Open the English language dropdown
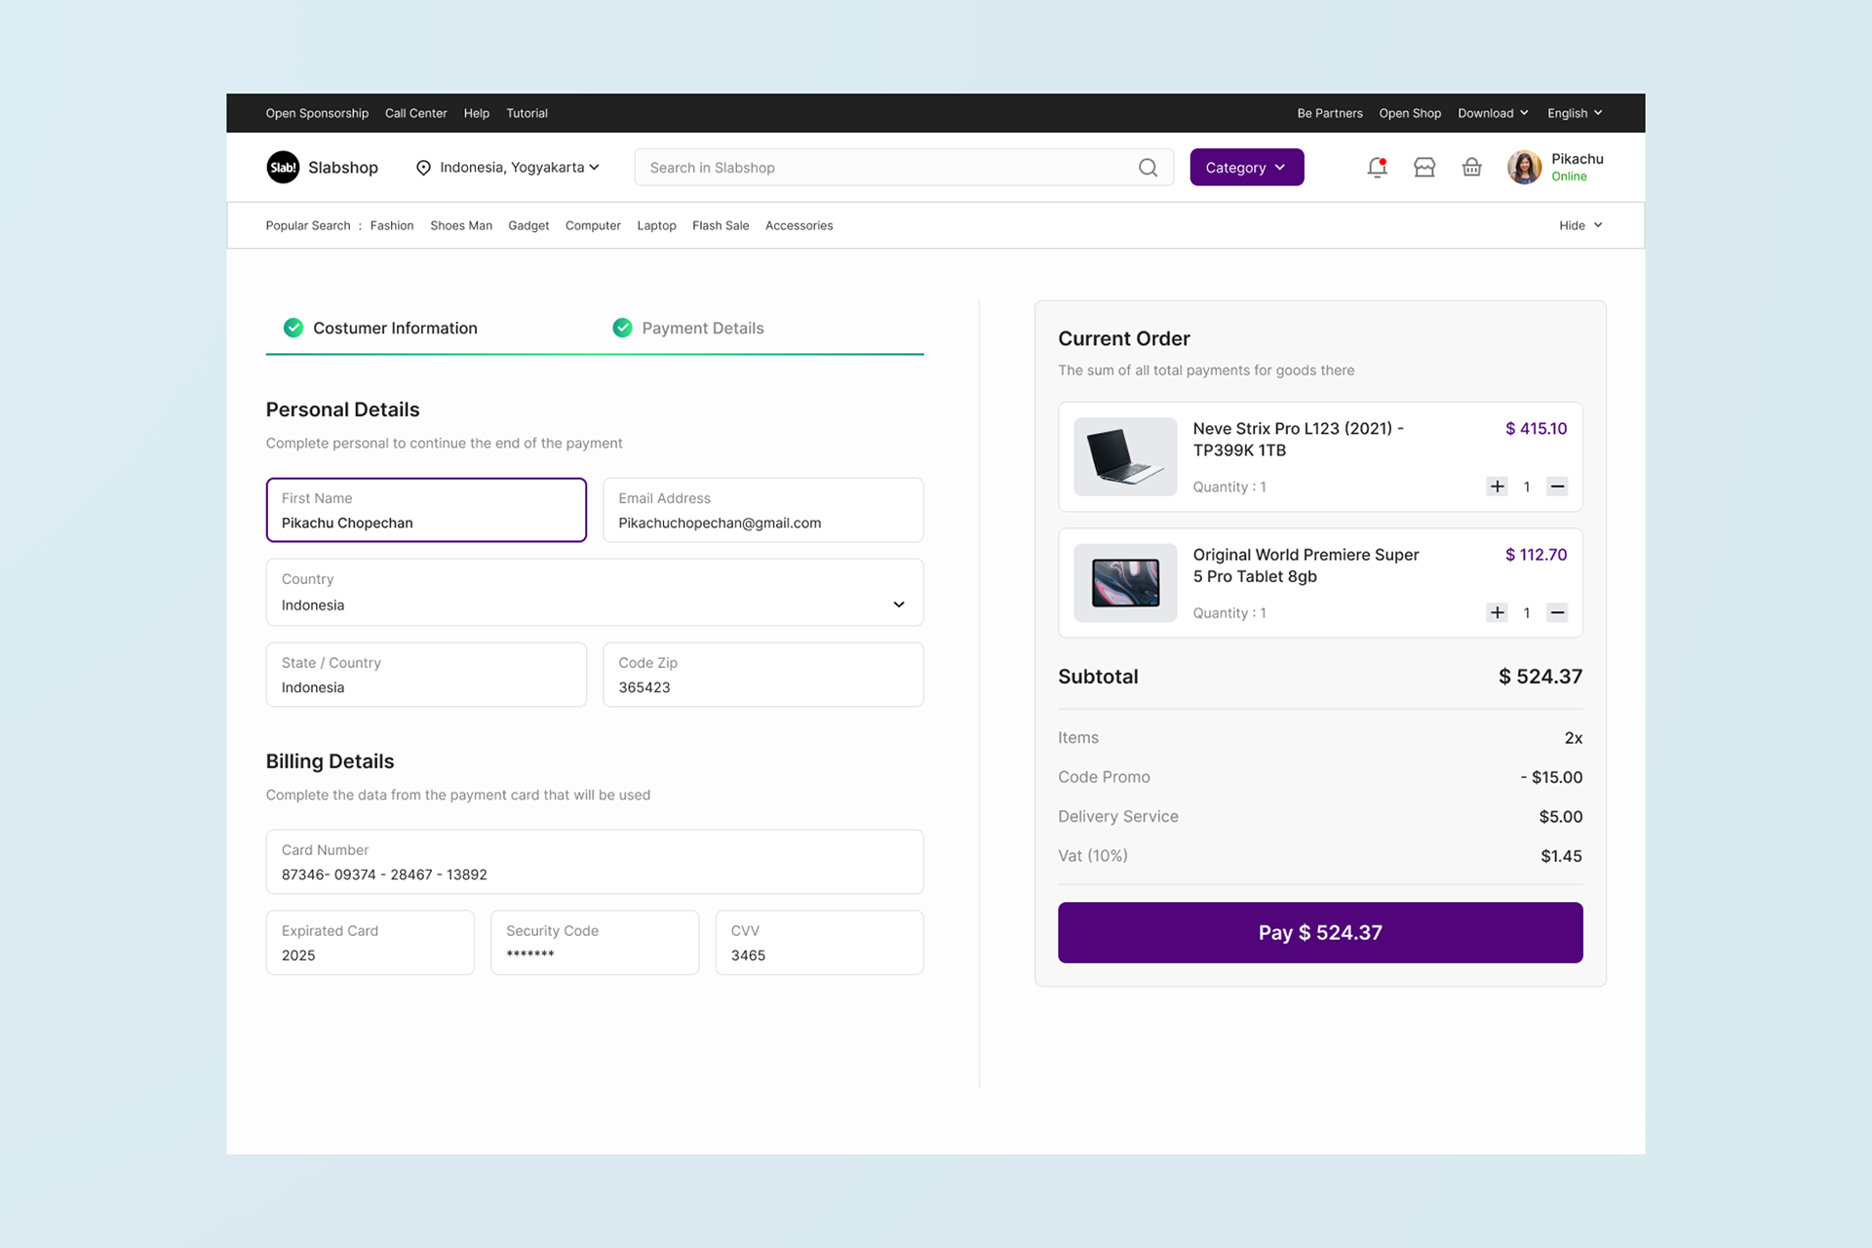The width and height of the screenshot is (1872, 1248). click(1574, 113)
